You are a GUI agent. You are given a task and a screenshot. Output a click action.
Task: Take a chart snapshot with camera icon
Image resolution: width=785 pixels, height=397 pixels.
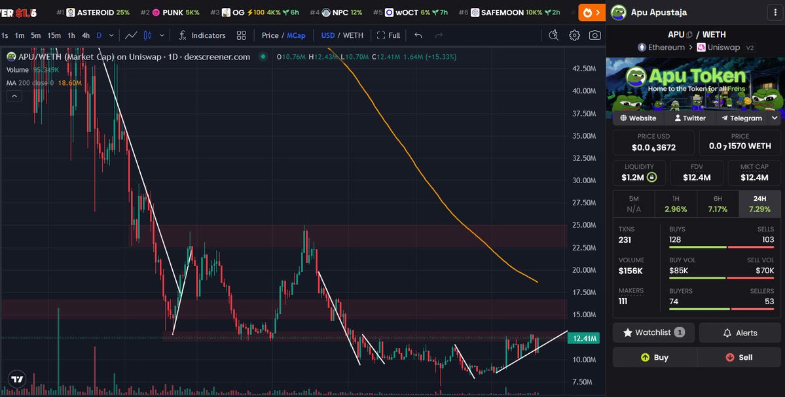point(594,35)
